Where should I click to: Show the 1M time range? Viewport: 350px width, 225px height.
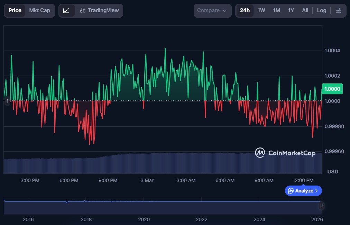276,10
